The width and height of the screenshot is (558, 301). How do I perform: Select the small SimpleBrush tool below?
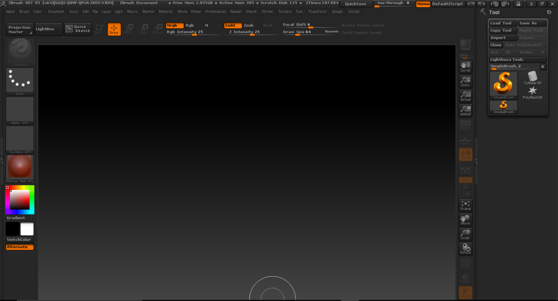click(x=503, y=107)
